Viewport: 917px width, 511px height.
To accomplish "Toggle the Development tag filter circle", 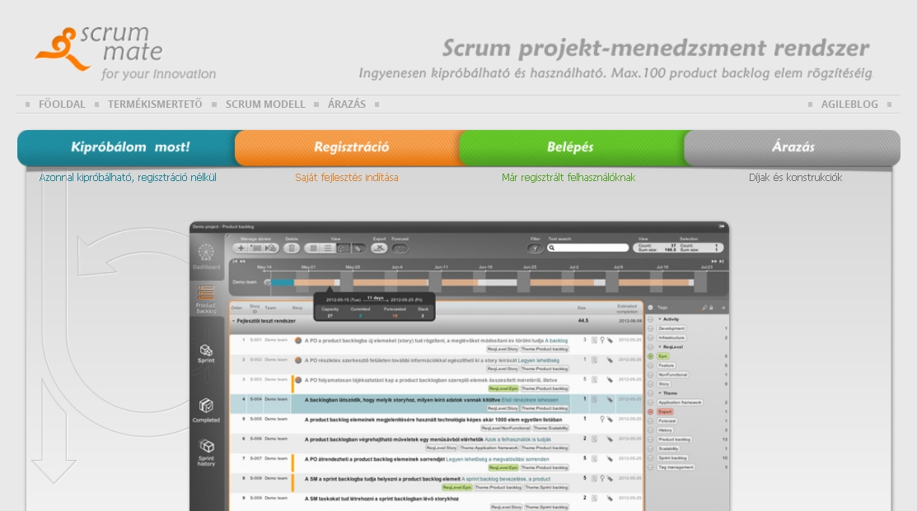I will (x=651, y=328).
